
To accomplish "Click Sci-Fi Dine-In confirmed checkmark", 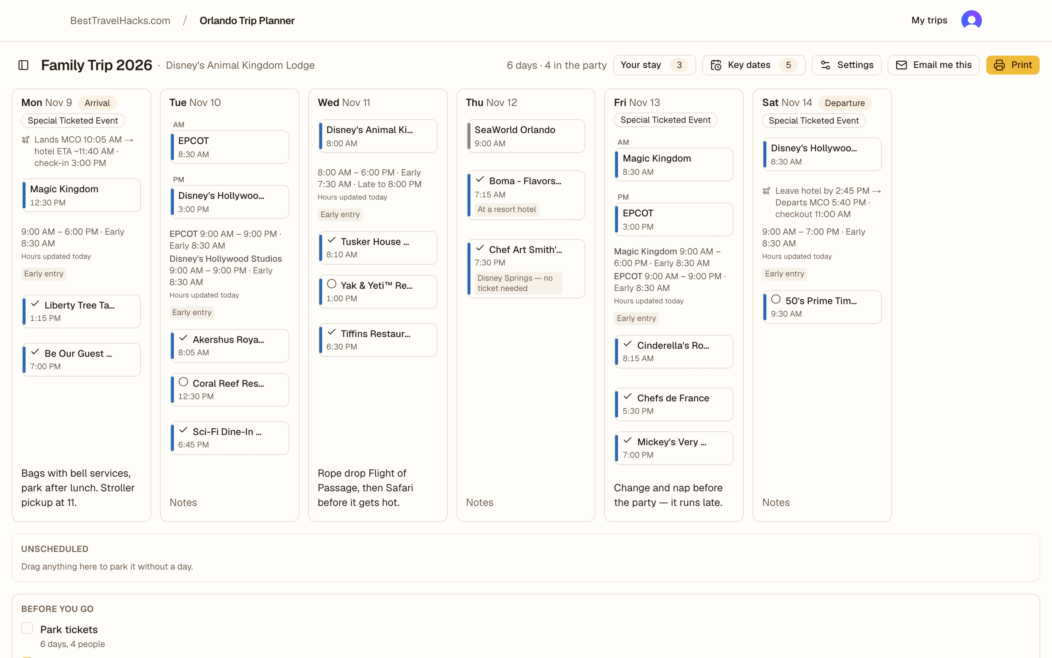I will pos(183,430).
